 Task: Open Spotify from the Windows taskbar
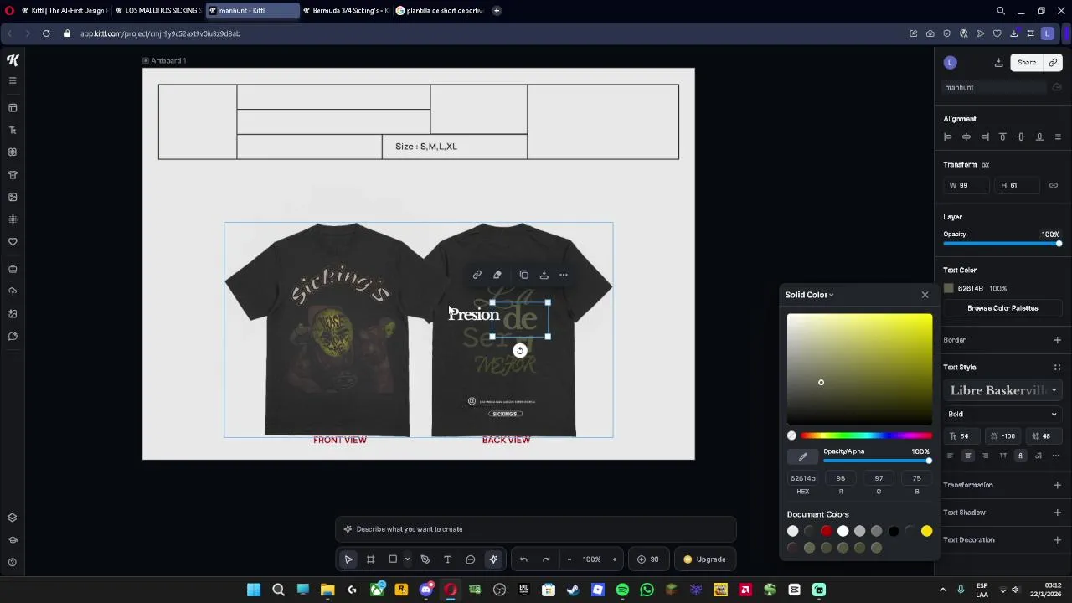[x=622, y=590]
